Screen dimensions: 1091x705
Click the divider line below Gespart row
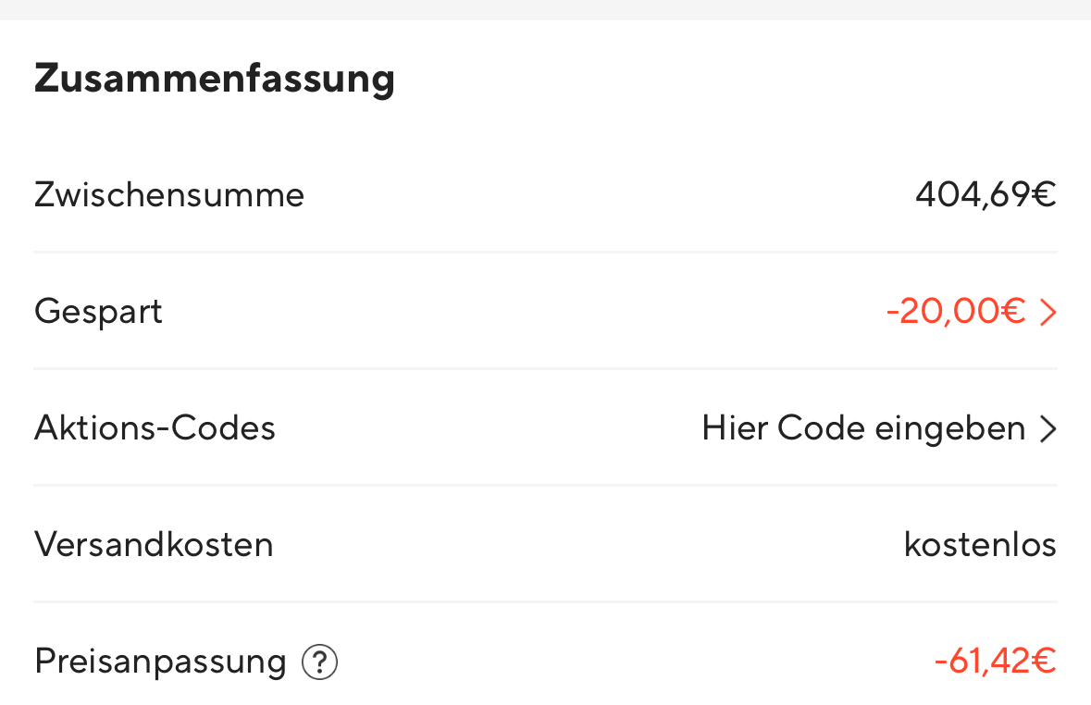coord(545,368)
